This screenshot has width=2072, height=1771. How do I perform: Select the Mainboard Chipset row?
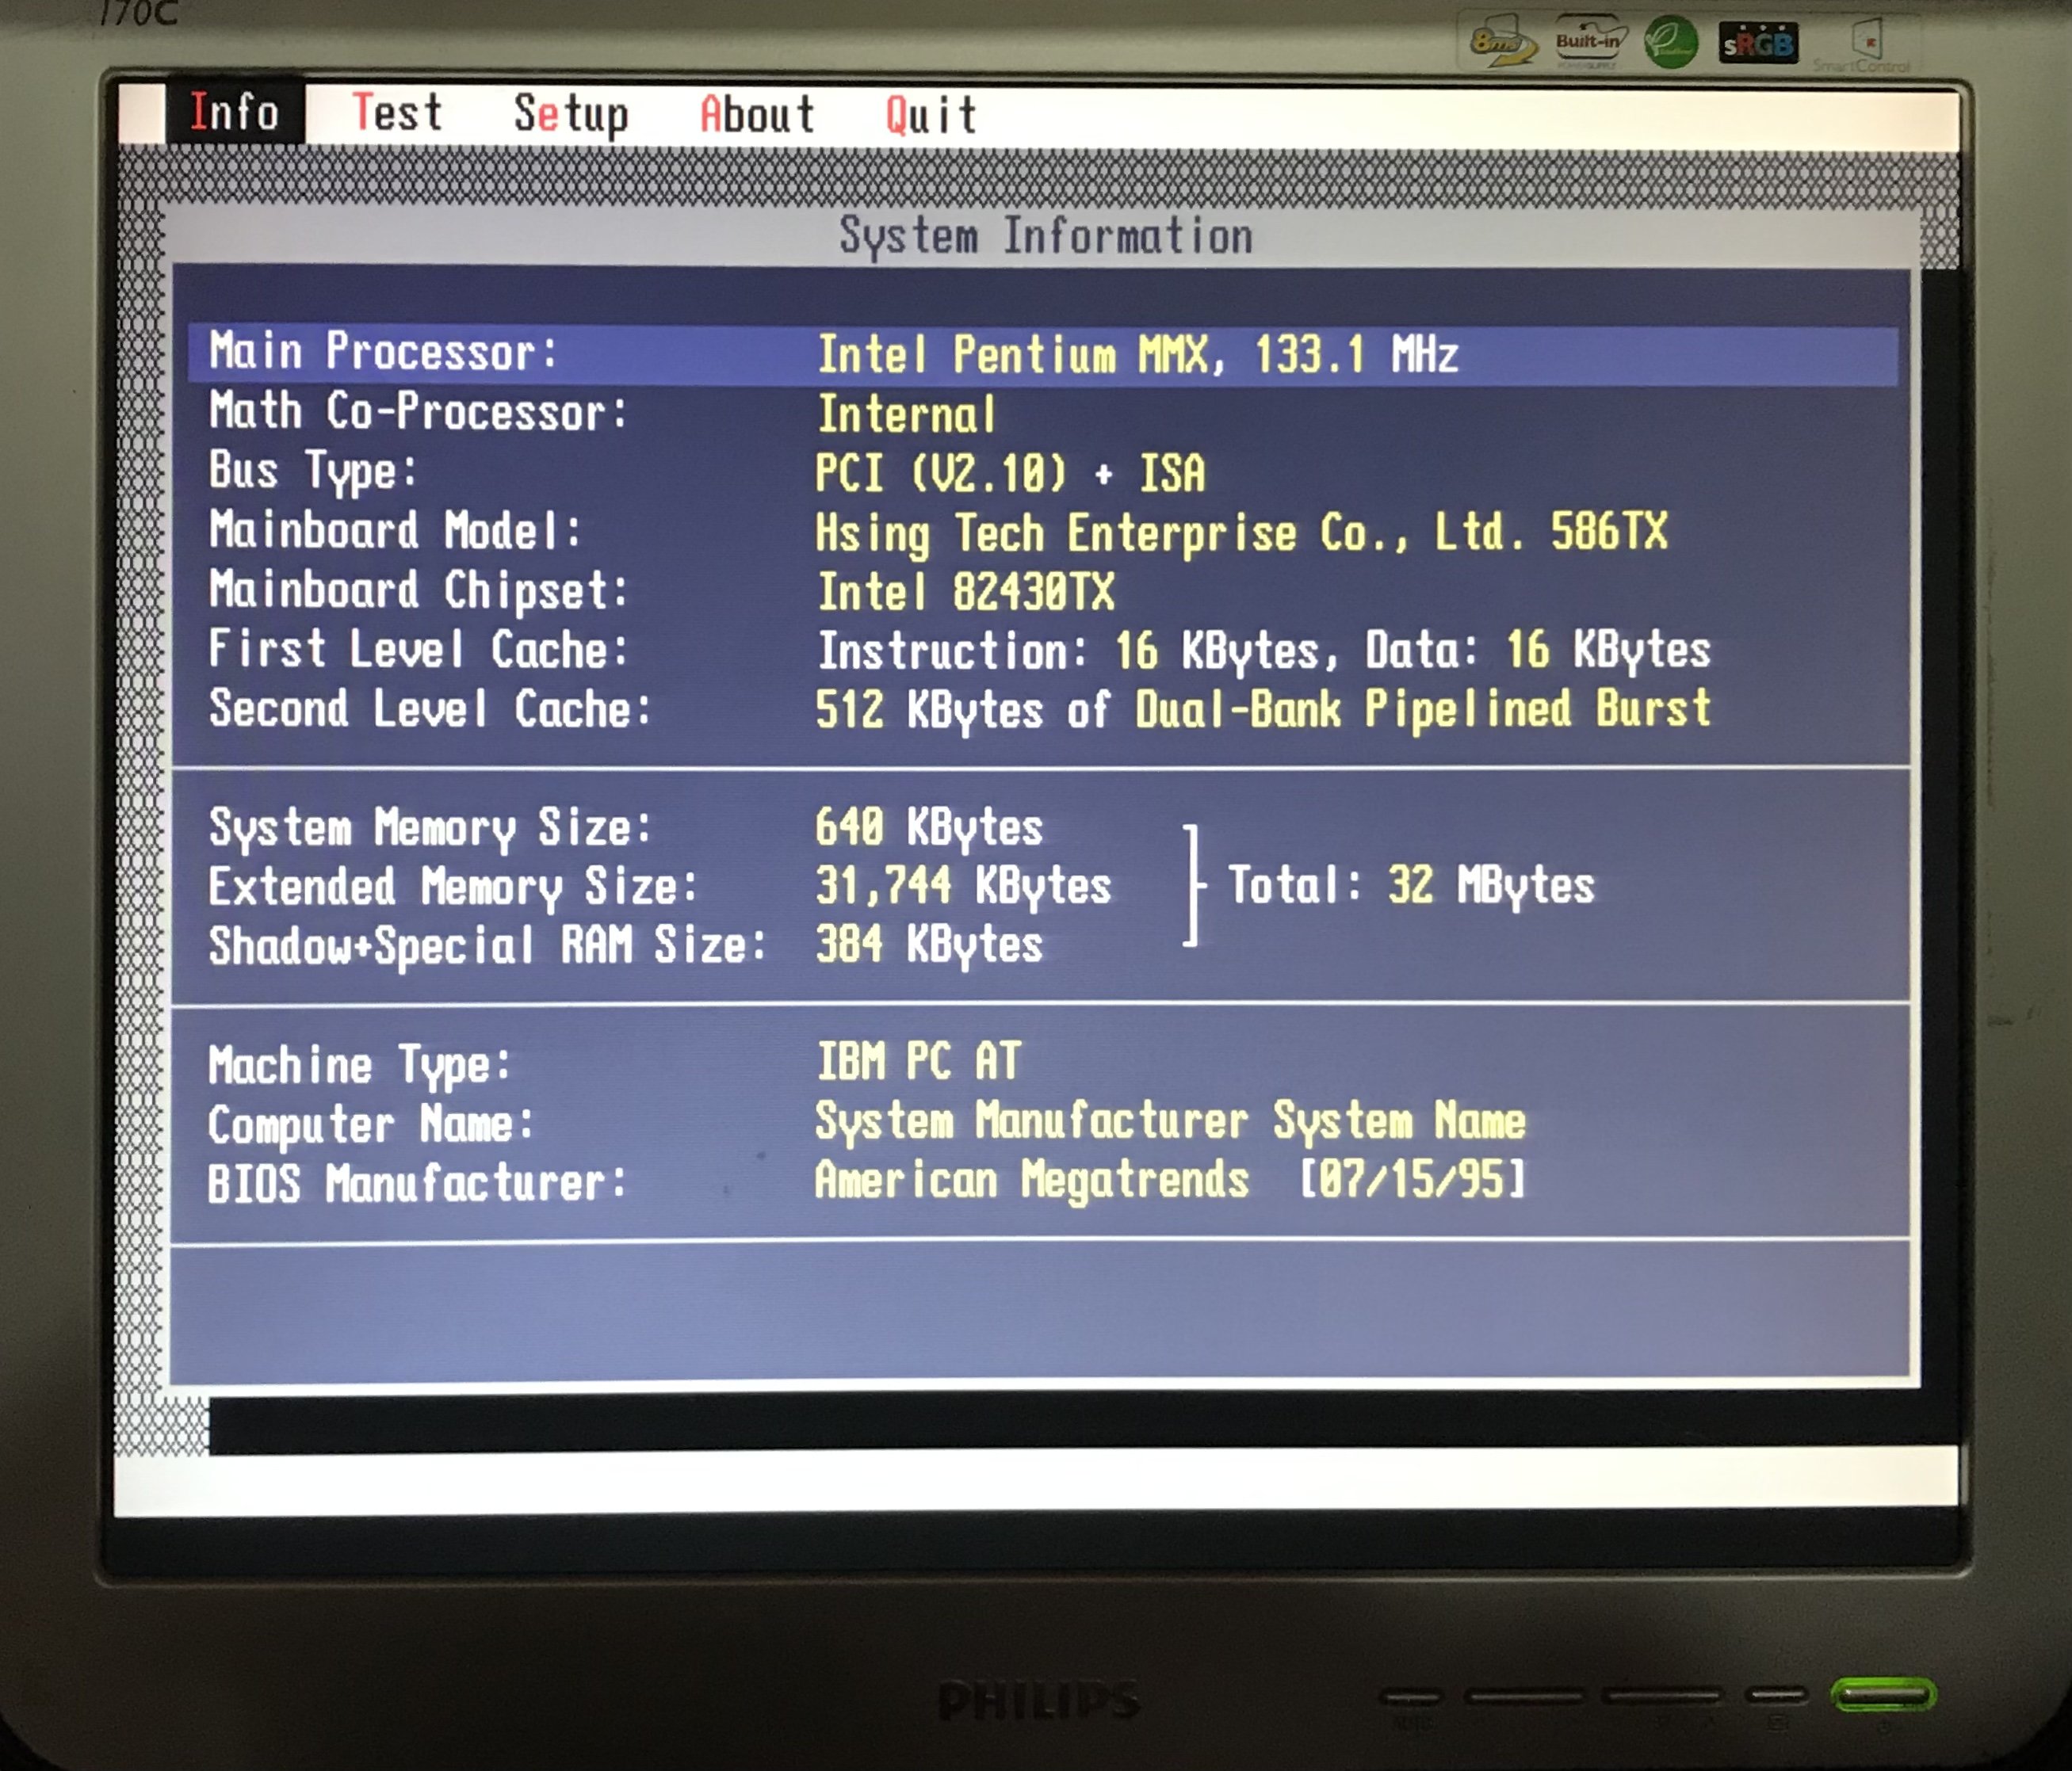(x=418, y=590)
